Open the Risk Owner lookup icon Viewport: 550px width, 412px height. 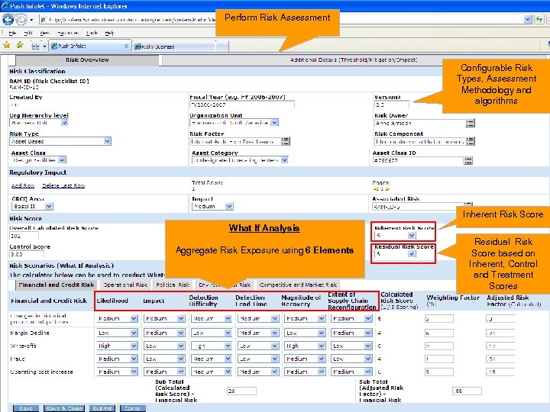pyautogui.click(x=470, y=123)
